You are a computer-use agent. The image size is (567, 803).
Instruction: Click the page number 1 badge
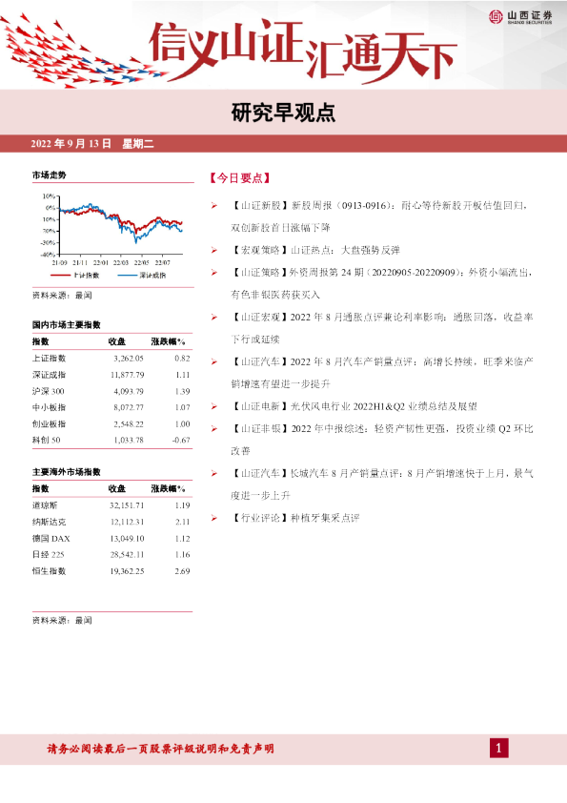click(499, 749)
